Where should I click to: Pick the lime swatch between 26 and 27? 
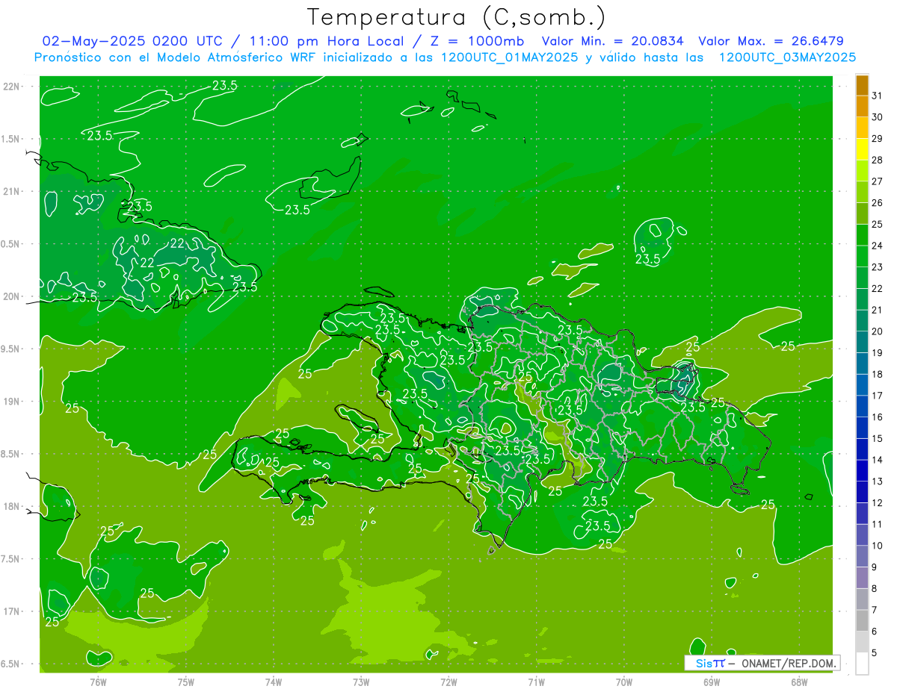(862, 192)
